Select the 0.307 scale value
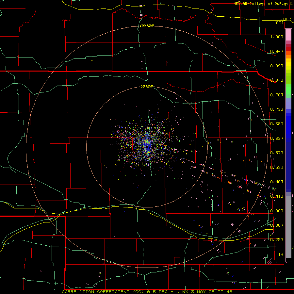 [277, 225]
